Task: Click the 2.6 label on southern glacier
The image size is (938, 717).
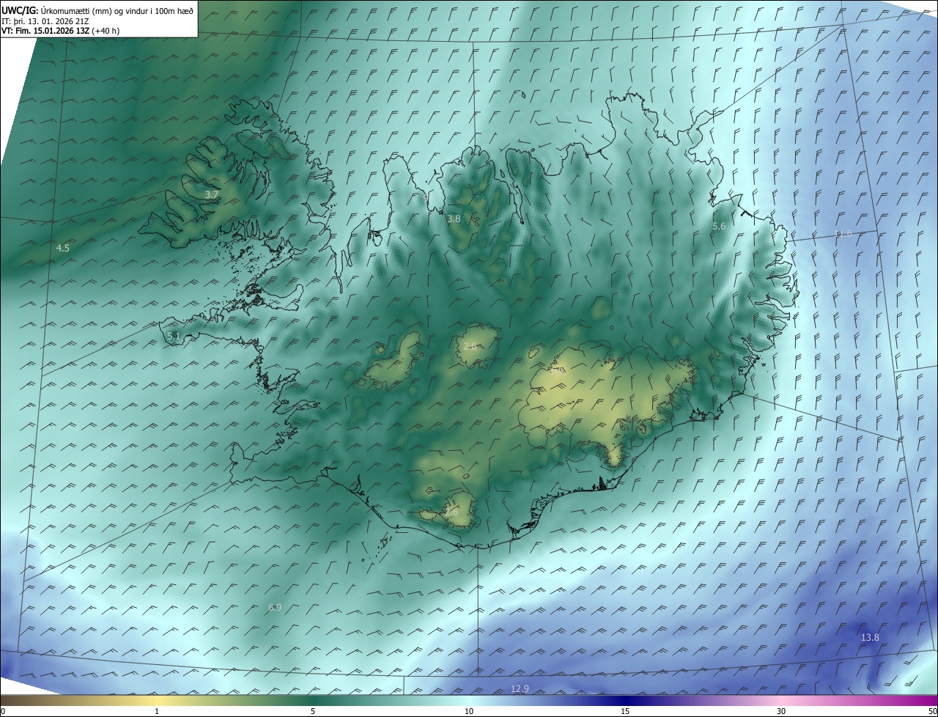Action: 452,512
